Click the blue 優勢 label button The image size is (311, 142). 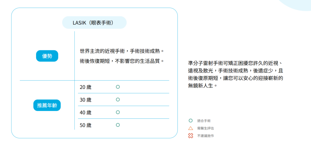(47, 56)
